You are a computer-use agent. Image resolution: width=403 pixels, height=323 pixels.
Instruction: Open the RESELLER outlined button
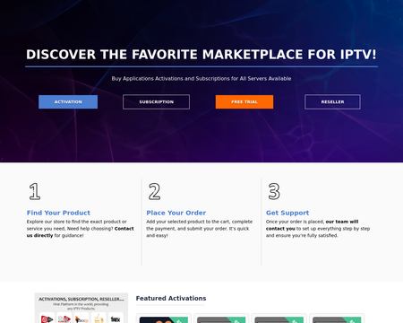332,102
